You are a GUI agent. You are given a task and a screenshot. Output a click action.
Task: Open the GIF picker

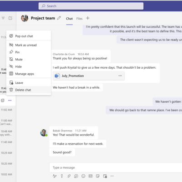(91, 176)
